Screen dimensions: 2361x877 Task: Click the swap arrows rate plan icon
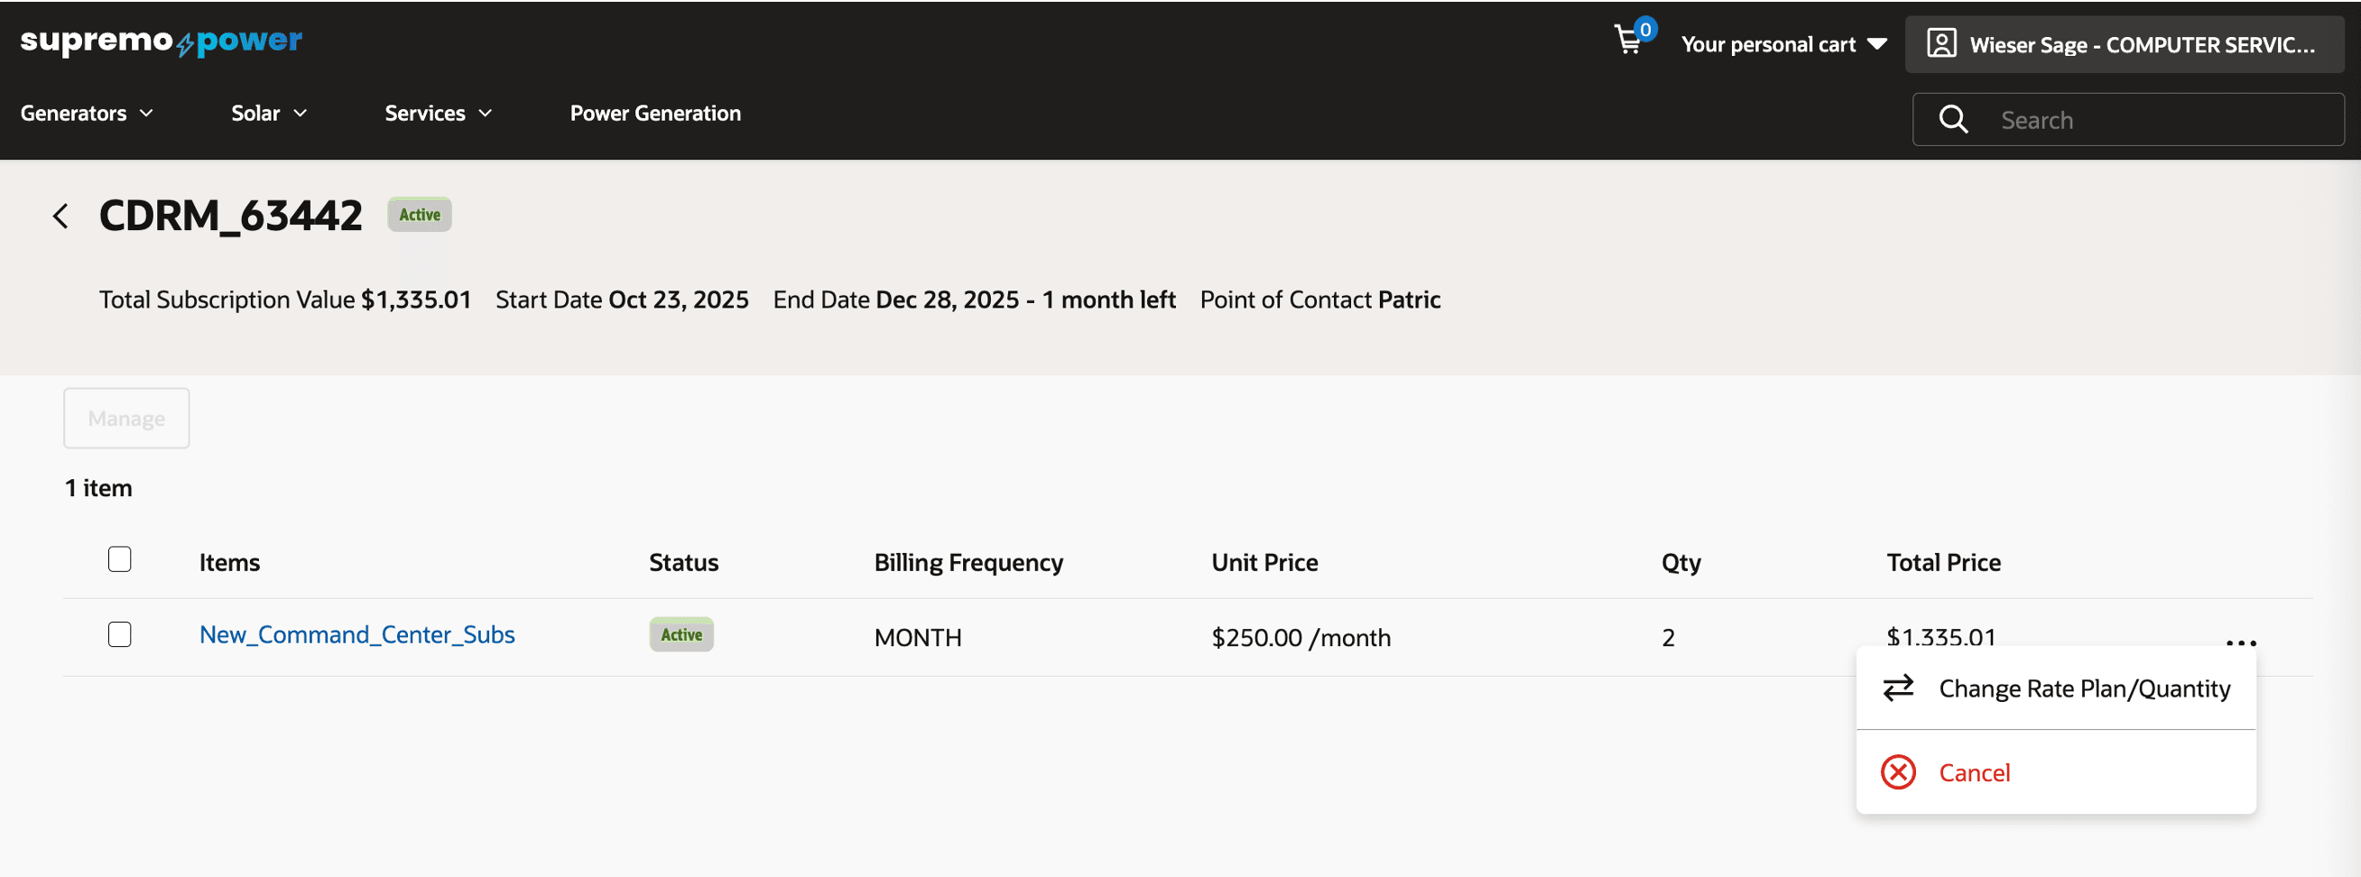pyautogui.click(x=1897, y=688)
